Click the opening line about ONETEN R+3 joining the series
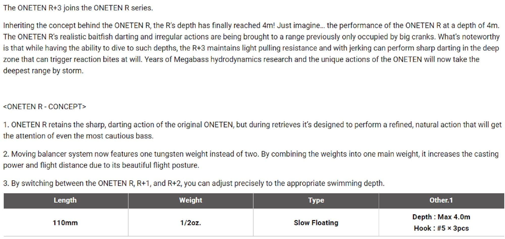This screenshot has height=239, width=505. pos(78,8)
